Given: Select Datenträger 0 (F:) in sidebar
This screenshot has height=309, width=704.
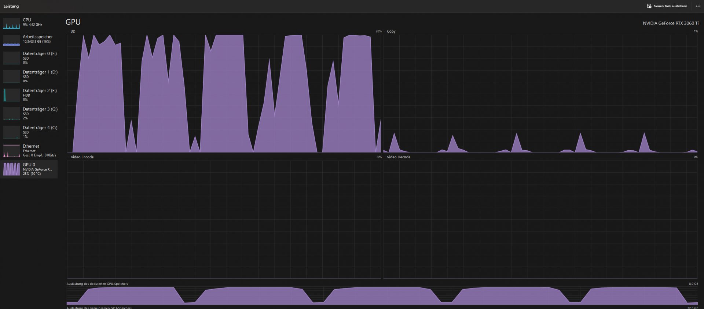Looking at the screenshot, I should point(29,58).
